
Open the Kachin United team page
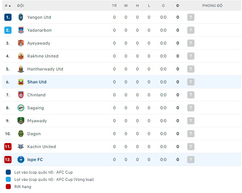[x=41, y=147]
